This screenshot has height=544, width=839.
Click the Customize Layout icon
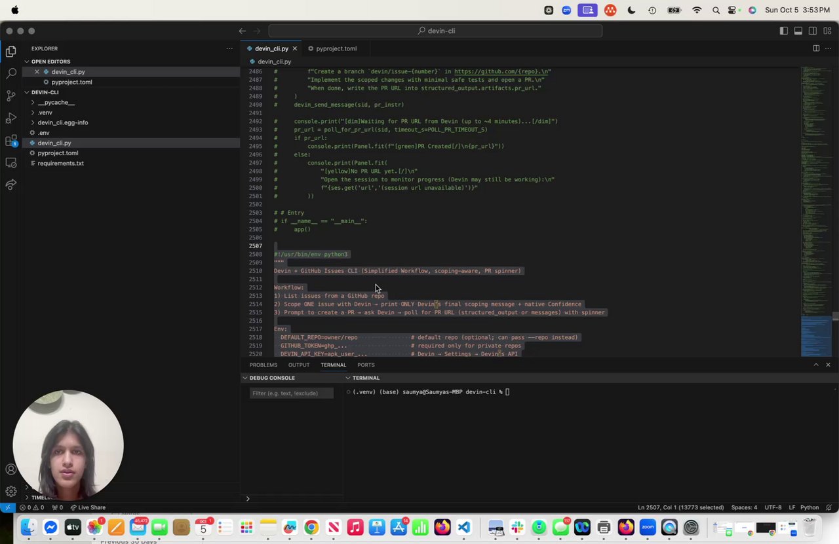(827, 31)
